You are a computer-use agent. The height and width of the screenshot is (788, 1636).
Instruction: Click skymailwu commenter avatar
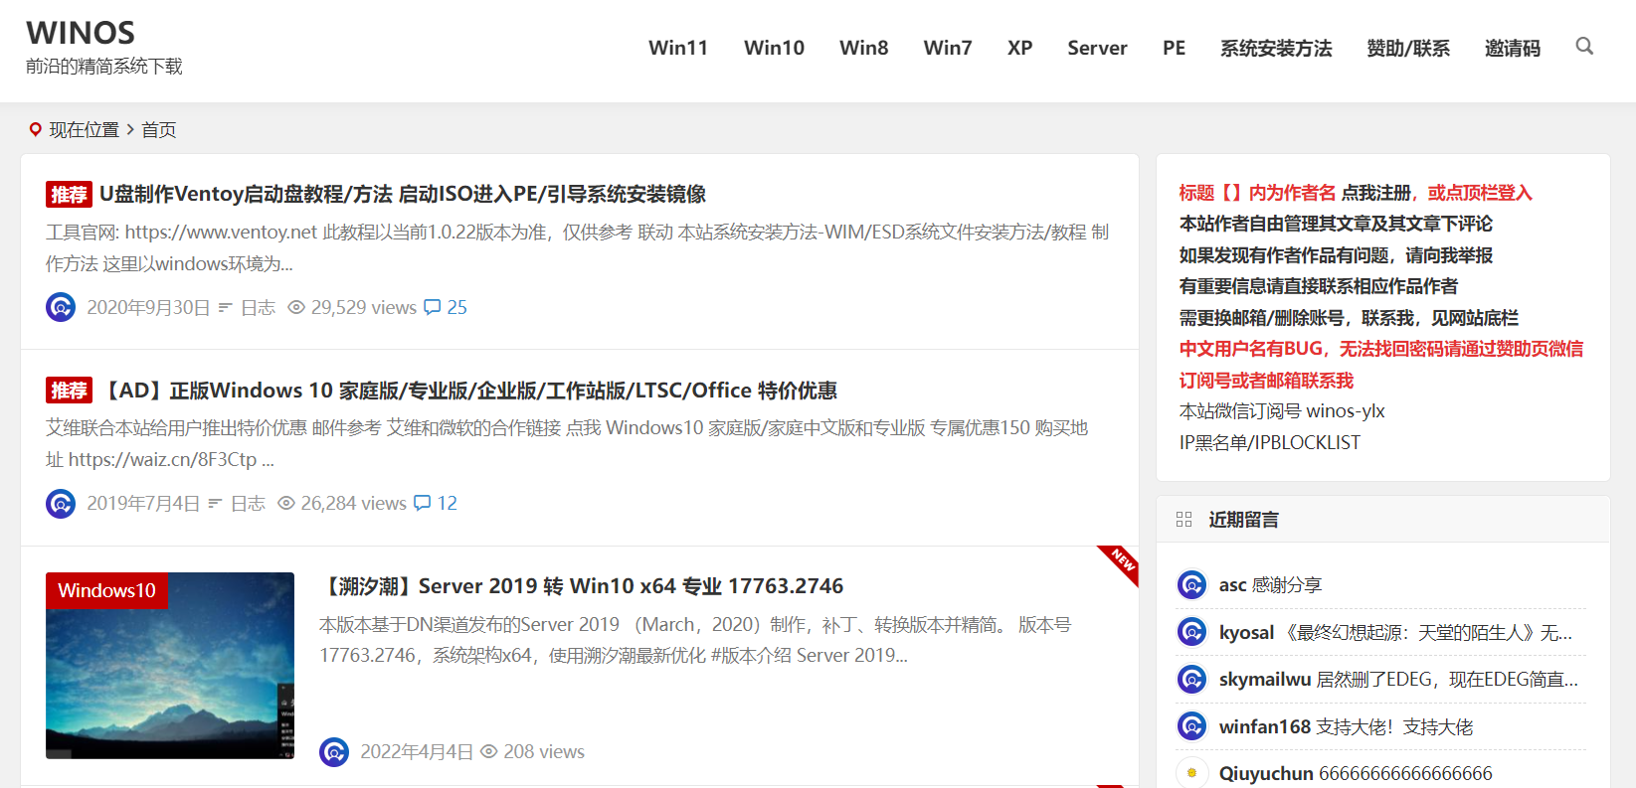(1191, 679)
